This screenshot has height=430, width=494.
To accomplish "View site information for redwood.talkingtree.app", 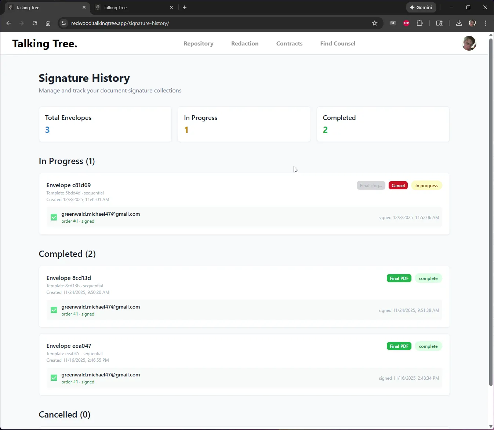I will click(x=64, y=23).
